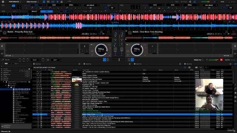Screen dimensions: 237x133
Task: Click FX1 TAP button
Action: point(112,8)
